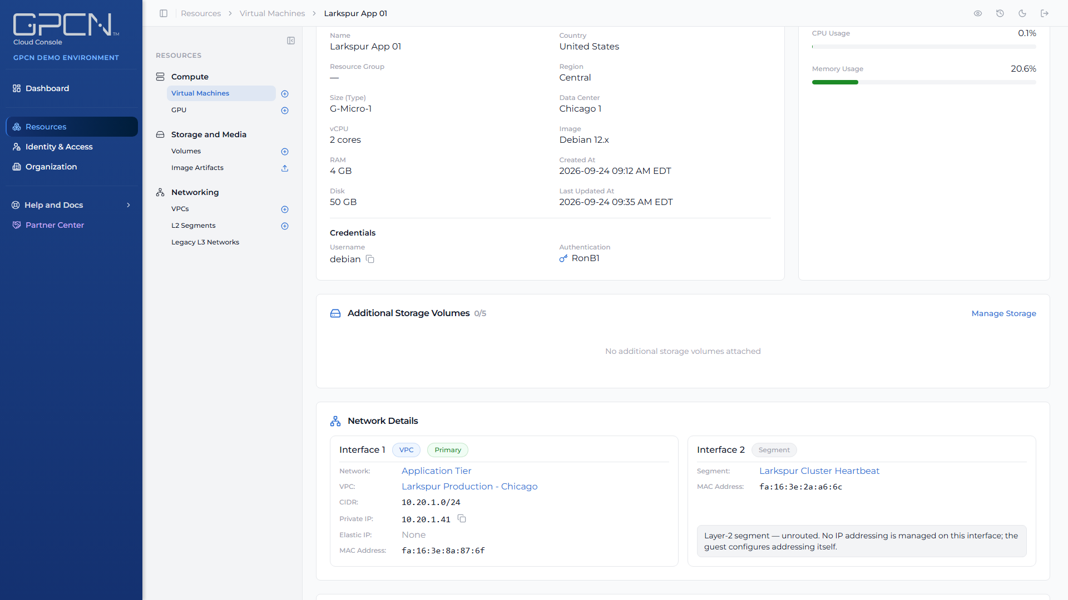This screenshot has height=600, width=1068.
Task: Add a new VPC plus icon
Action: coord(285,209)
